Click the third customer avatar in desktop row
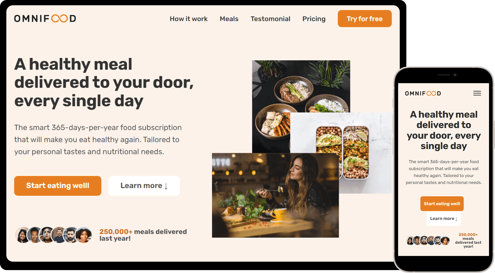 [47, 235]
